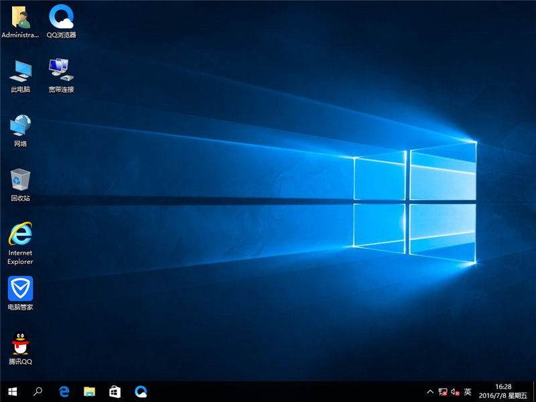536x402 pixels.
Task: Open the Windows Store taskbar icon
Action: [x=115, y=391]
